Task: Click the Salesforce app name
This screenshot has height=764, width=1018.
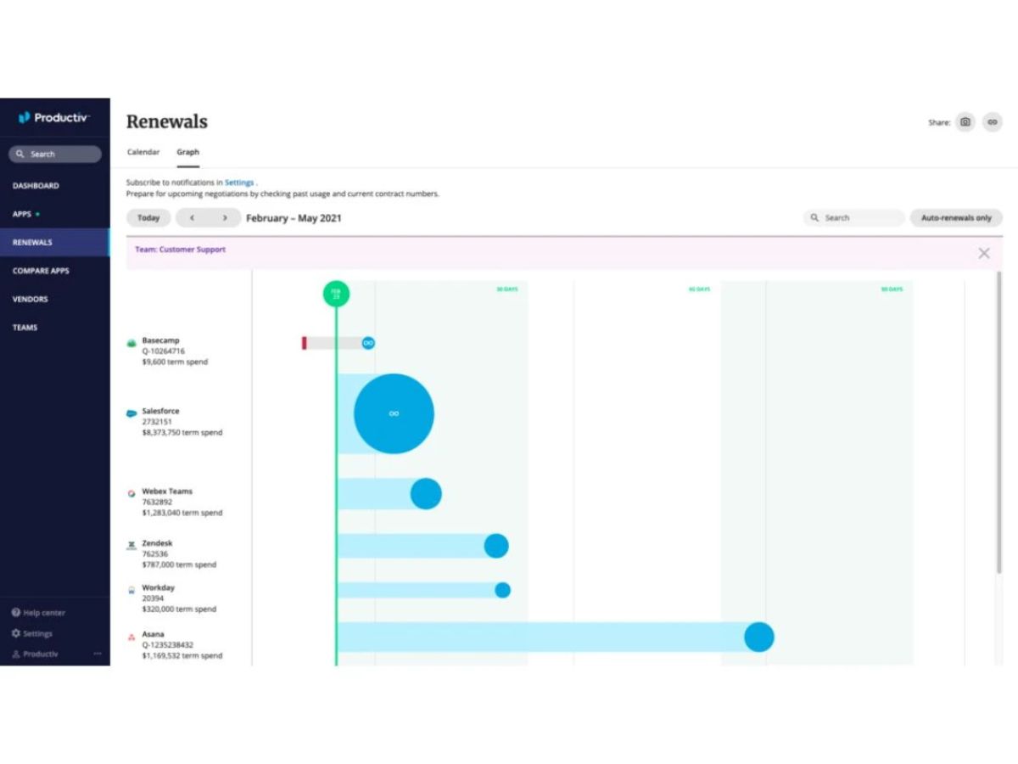Action: pos(160,411)
